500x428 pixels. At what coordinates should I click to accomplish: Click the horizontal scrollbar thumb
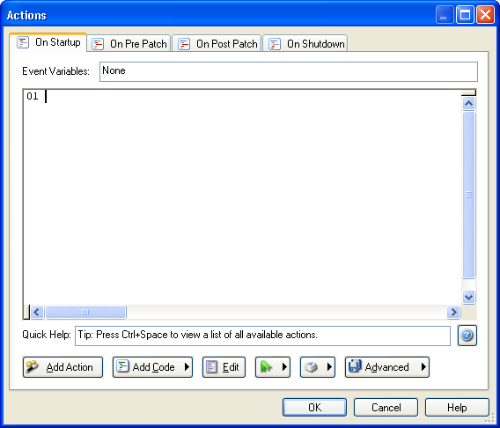(x=85, y=312)
